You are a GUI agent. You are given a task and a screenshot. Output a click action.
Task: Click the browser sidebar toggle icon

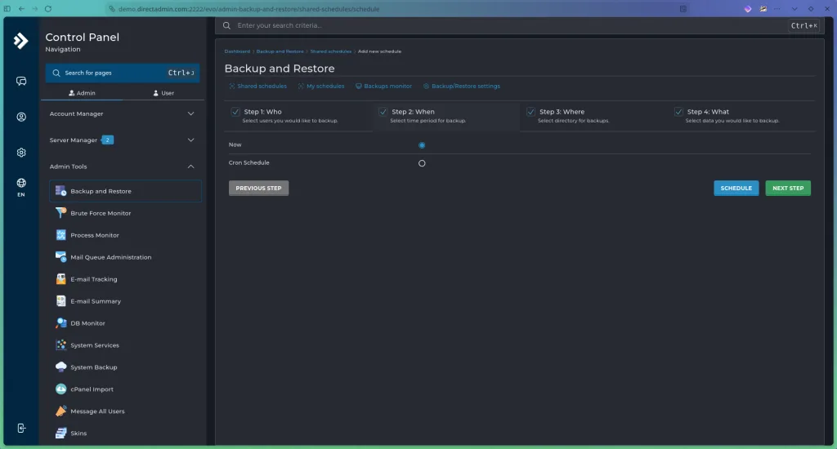tap(7, 8)
